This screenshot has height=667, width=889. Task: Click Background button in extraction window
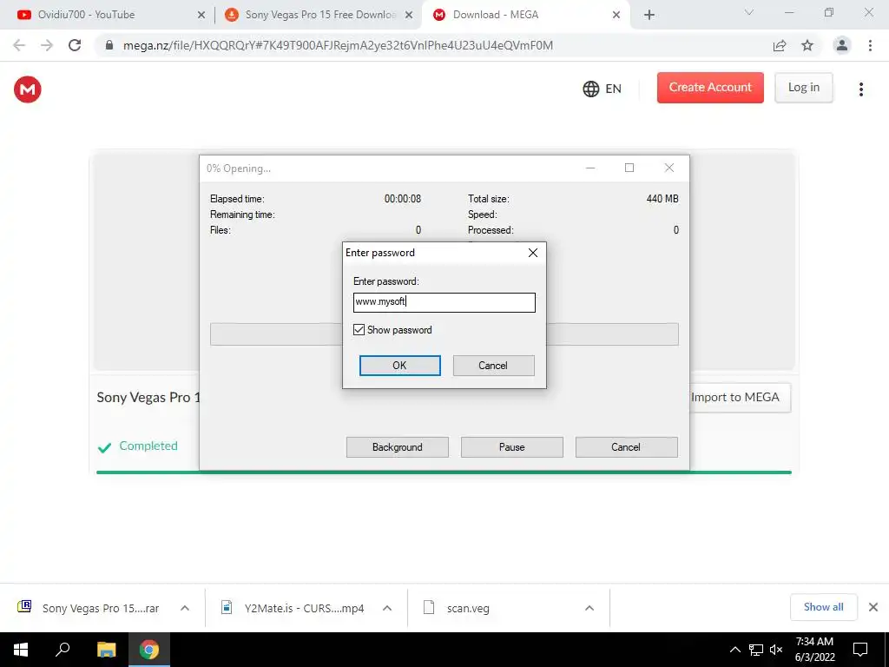pyautogui.click(x=397, y=447)
